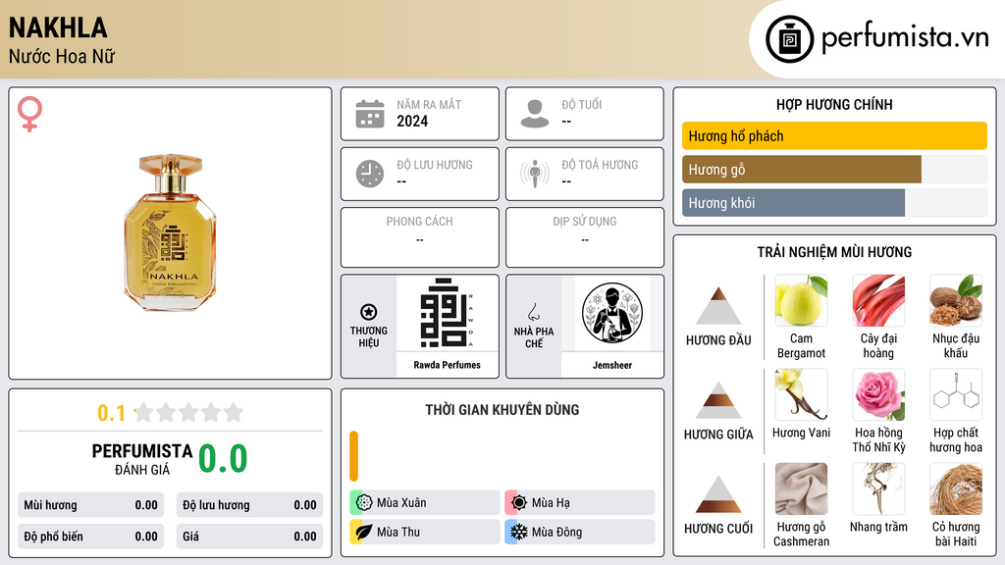
Task: Click the star badge Thương Hiệu icon
Action: pos(369,312)
